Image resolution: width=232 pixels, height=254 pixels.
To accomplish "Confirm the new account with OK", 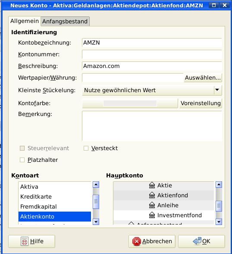I will [x=201, y=241].
